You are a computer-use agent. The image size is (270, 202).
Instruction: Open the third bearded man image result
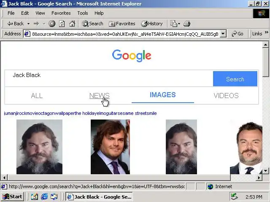[181, 147]
